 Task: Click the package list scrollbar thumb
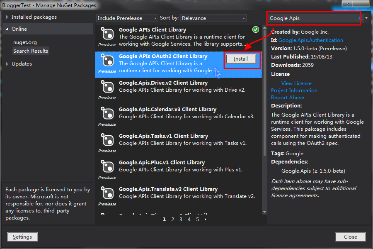[264, 93]
